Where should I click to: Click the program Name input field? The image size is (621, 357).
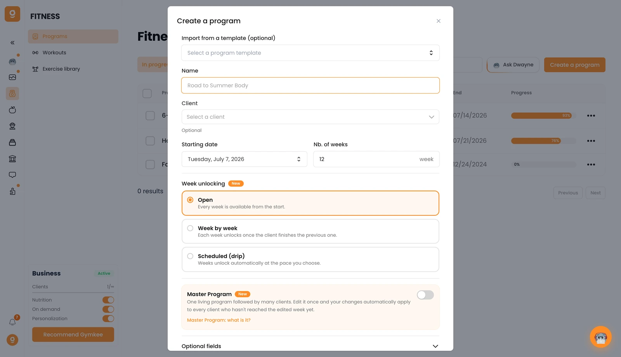tap(310, 85)
